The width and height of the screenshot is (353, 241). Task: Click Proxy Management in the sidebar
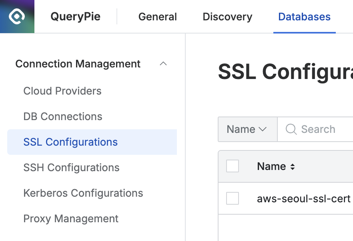tap(71, 219)
